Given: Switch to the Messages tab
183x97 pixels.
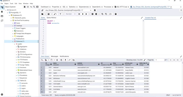Looking at the screenshot, I should pyautogui.click(x=55, y=56).
